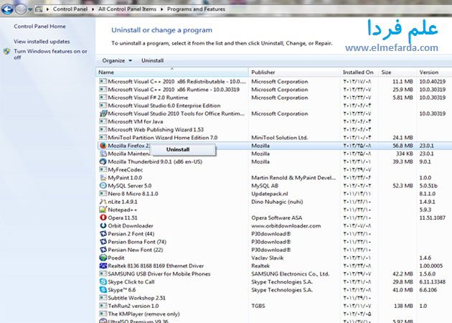Select 'Subtitle Workshop 2.51' entry
This screenshot has height=323, width=452.
[x=136, y=298]
